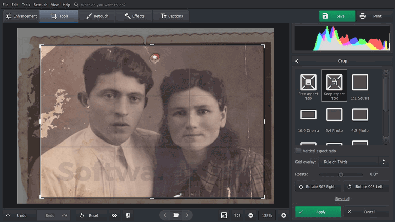Toggle the eye preview original icon
Viewport: 395px width, 222px height.
tap(114, 216)
